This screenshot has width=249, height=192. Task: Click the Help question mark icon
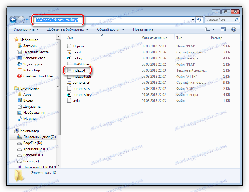click(233, 29)
